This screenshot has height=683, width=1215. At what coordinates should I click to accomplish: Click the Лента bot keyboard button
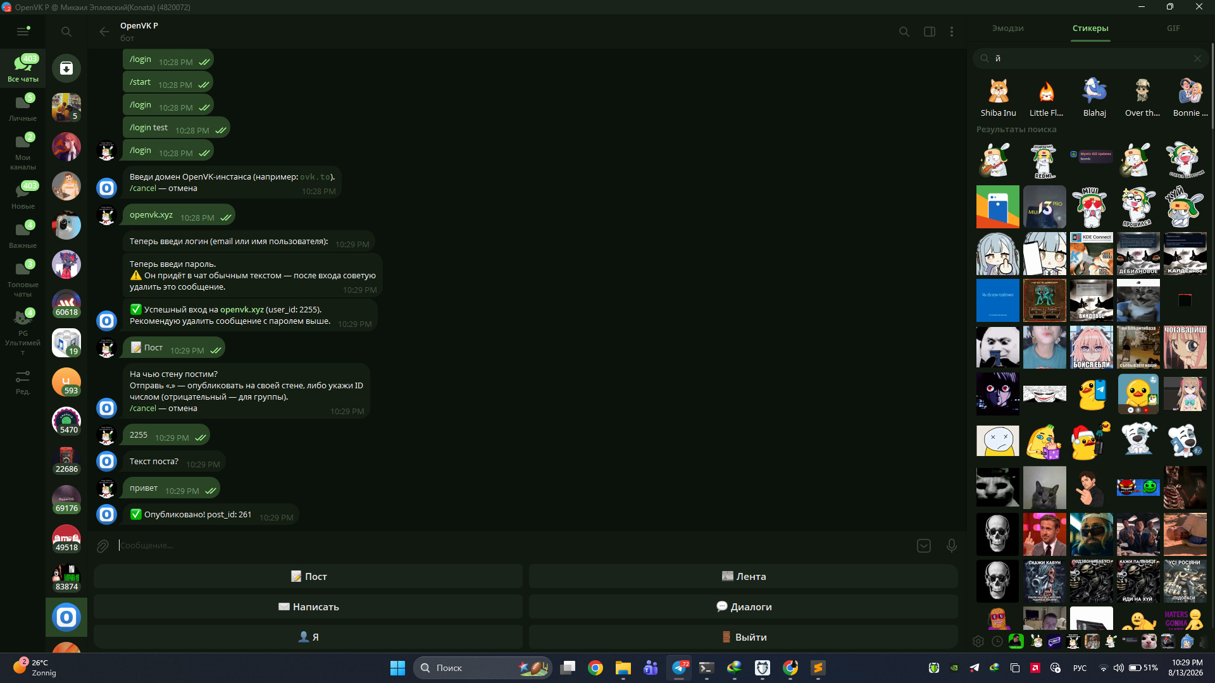click(744, 576)
